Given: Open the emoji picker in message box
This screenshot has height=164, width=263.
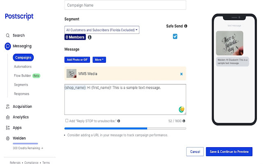Looking at the screenshot, I should (181, 109).
